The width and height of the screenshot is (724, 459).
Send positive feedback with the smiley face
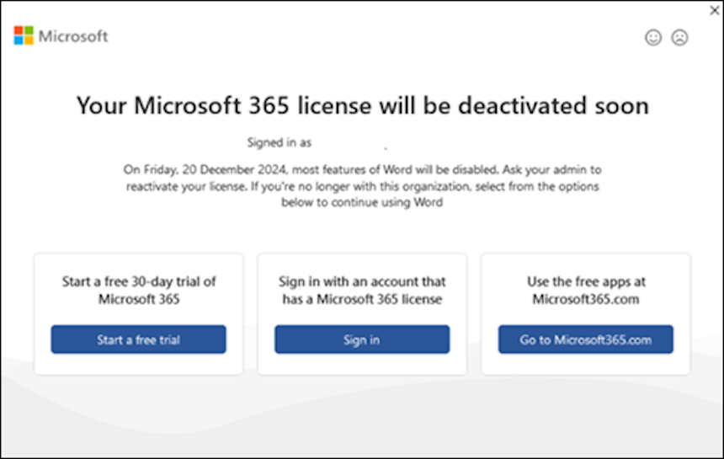click(653, 37)
